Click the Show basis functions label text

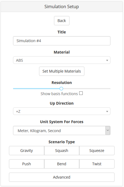59,94
